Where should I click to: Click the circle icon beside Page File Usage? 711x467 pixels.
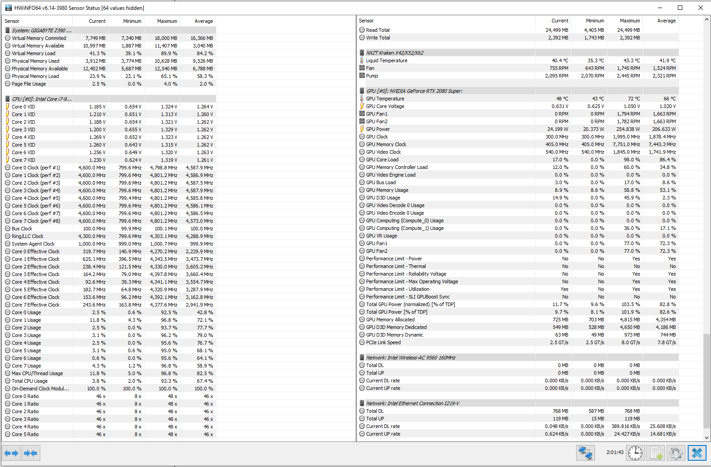[8, 84]
